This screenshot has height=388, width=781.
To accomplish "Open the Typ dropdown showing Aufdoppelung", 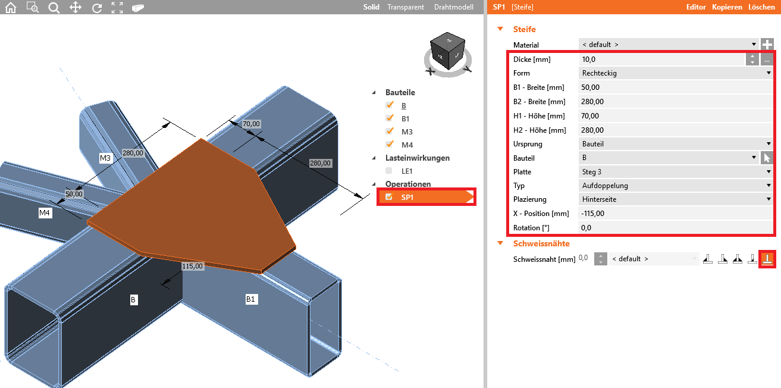I will pyautogui.click(x=676, y=186).
